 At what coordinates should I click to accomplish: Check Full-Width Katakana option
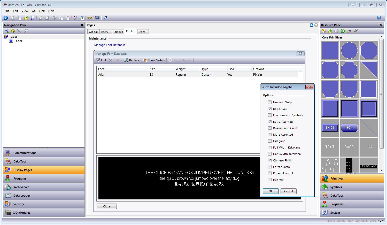pyautogui.click(x=270, y=148)
